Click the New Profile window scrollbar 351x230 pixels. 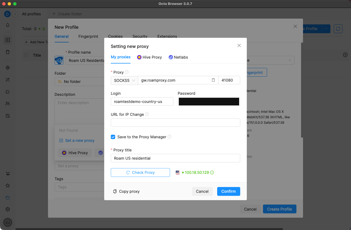coord(302,90)
